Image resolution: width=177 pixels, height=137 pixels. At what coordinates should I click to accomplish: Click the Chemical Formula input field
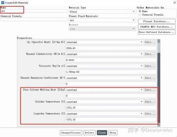pos(34,19)
